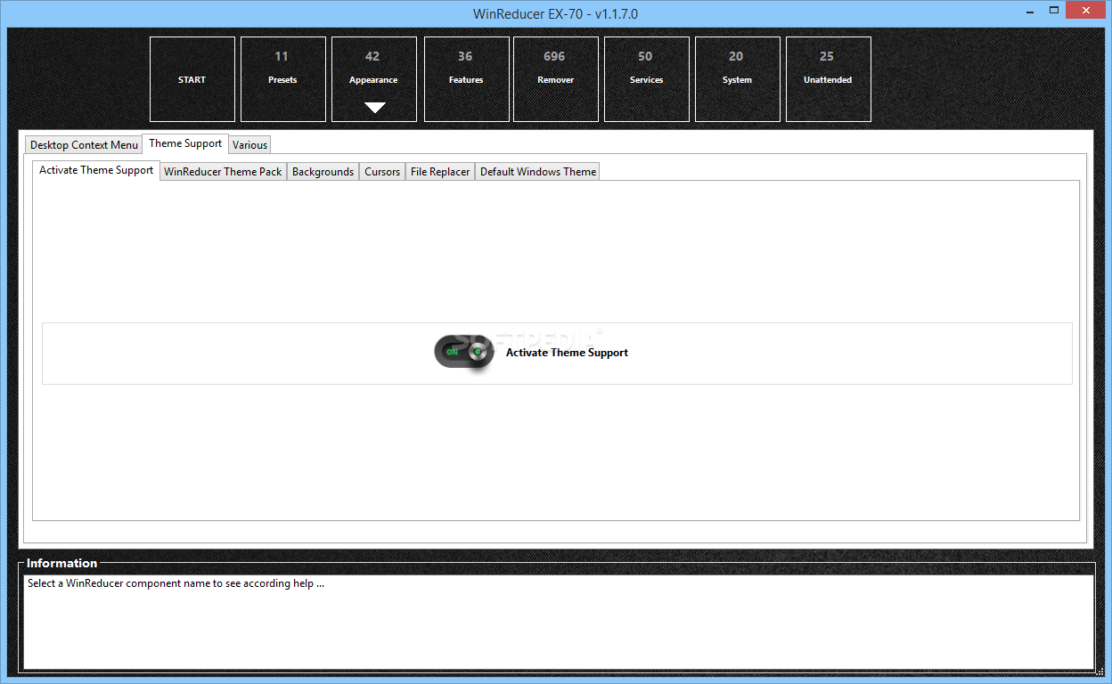The height and width of the screenshot is (684, 1112).
Task: Click the window resize grip
Action: (1100, 672)
